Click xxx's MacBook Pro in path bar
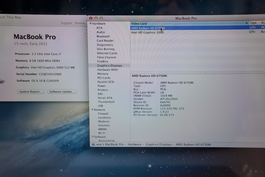 coord(110,144)
